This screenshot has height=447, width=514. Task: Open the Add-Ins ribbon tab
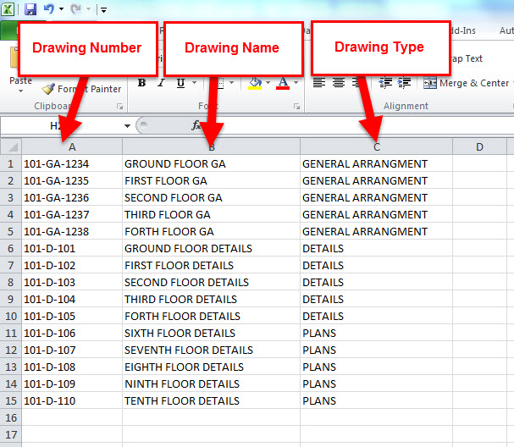click(x=463, y=30)
